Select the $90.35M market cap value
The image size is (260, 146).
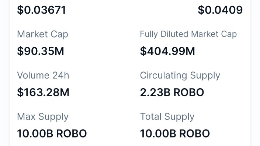point(41,51)
